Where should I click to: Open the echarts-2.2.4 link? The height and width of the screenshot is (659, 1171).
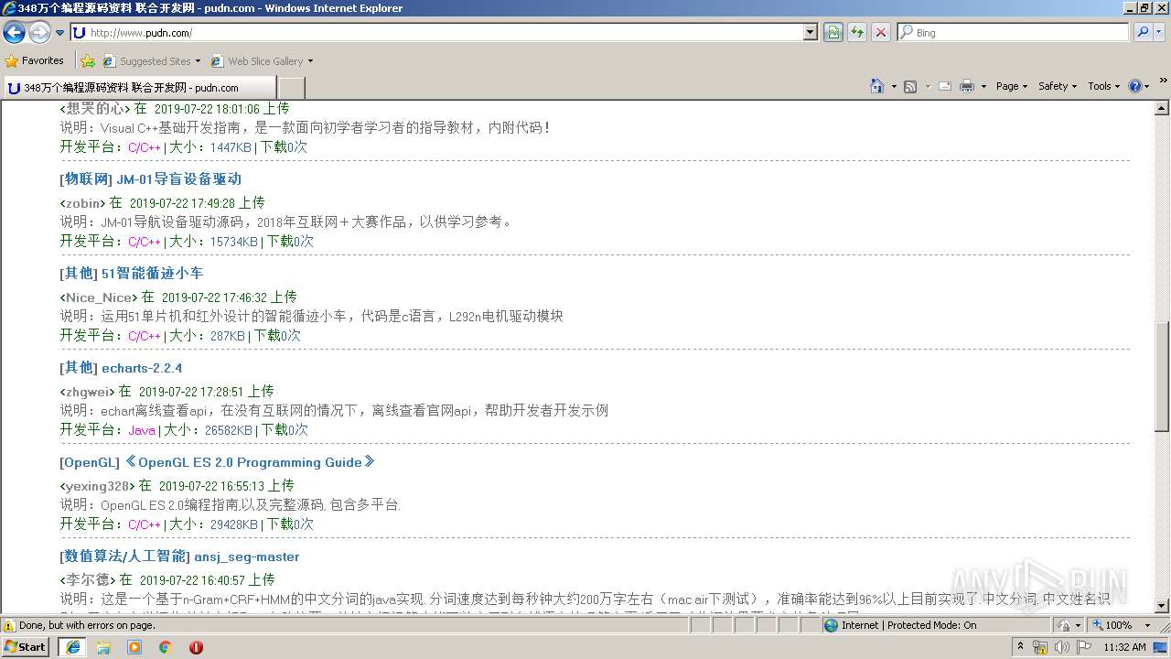click(142, 368)
